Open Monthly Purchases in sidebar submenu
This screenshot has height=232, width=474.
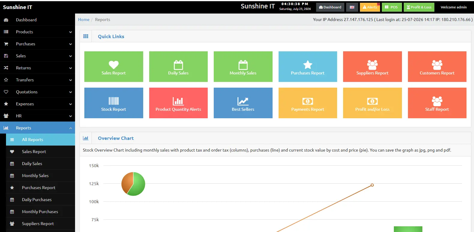tap(41, 212)
